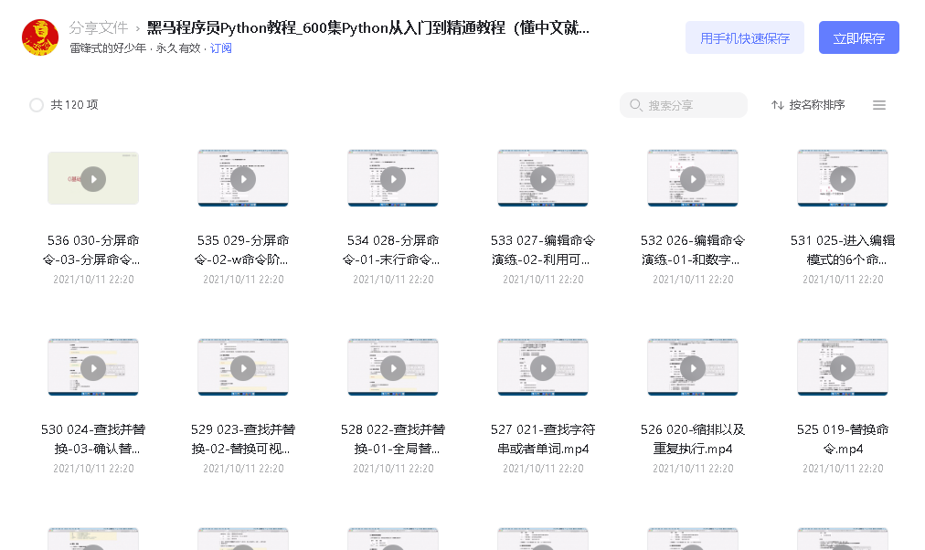Click the magnifier icon in the search bar
This screenshot has width=925, height=550.
tap(635, 105)
